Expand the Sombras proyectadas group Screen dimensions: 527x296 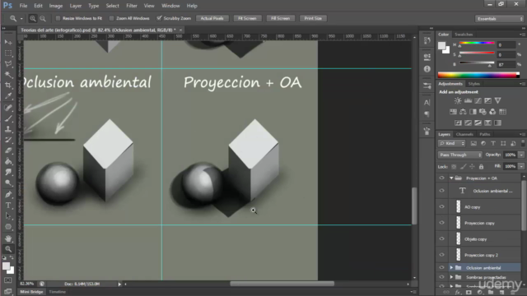(x=451, y=277)
